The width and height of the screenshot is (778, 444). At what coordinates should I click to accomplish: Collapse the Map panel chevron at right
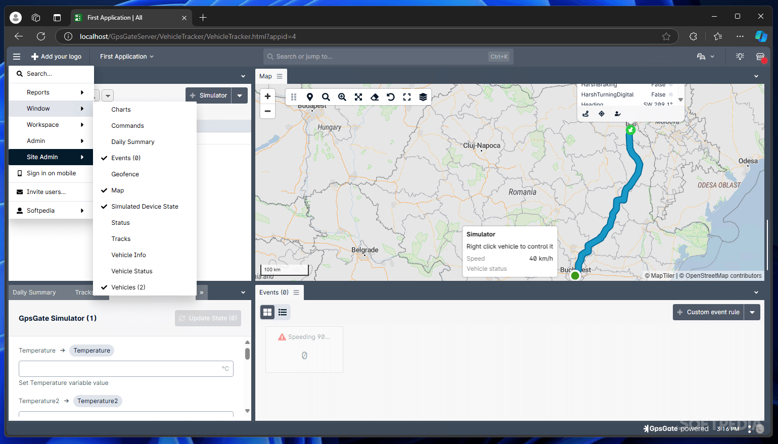tap(756, 76)
